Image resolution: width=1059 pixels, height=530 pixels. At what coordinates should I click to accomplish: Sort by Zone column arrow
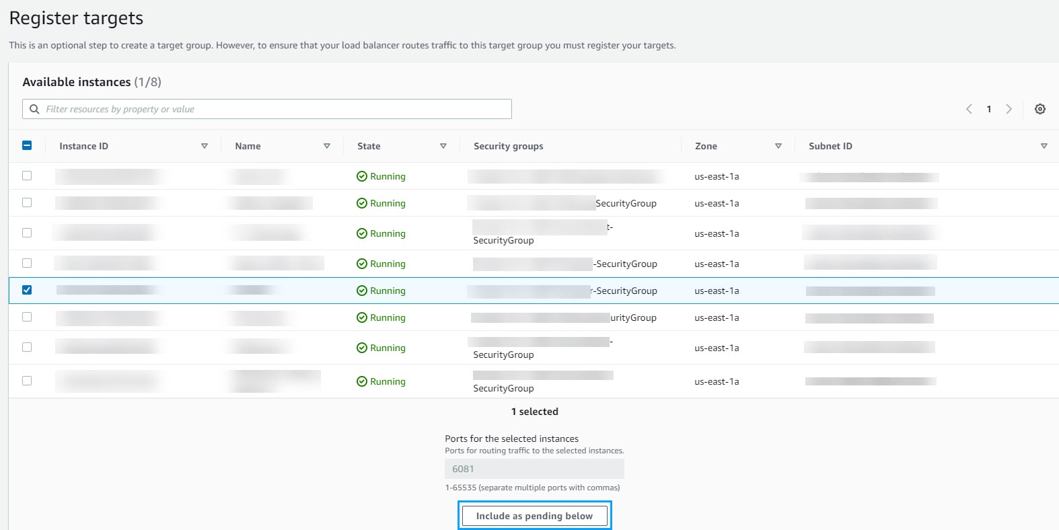pos(778,146)
